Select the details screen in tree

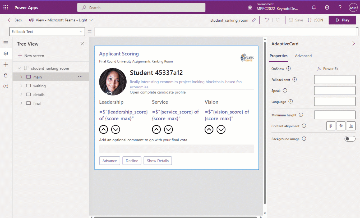[x=39, y=95]
